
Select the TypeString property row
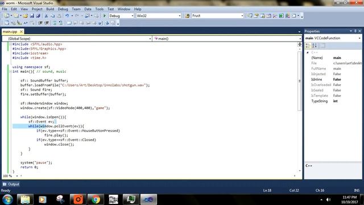(333, 101)
